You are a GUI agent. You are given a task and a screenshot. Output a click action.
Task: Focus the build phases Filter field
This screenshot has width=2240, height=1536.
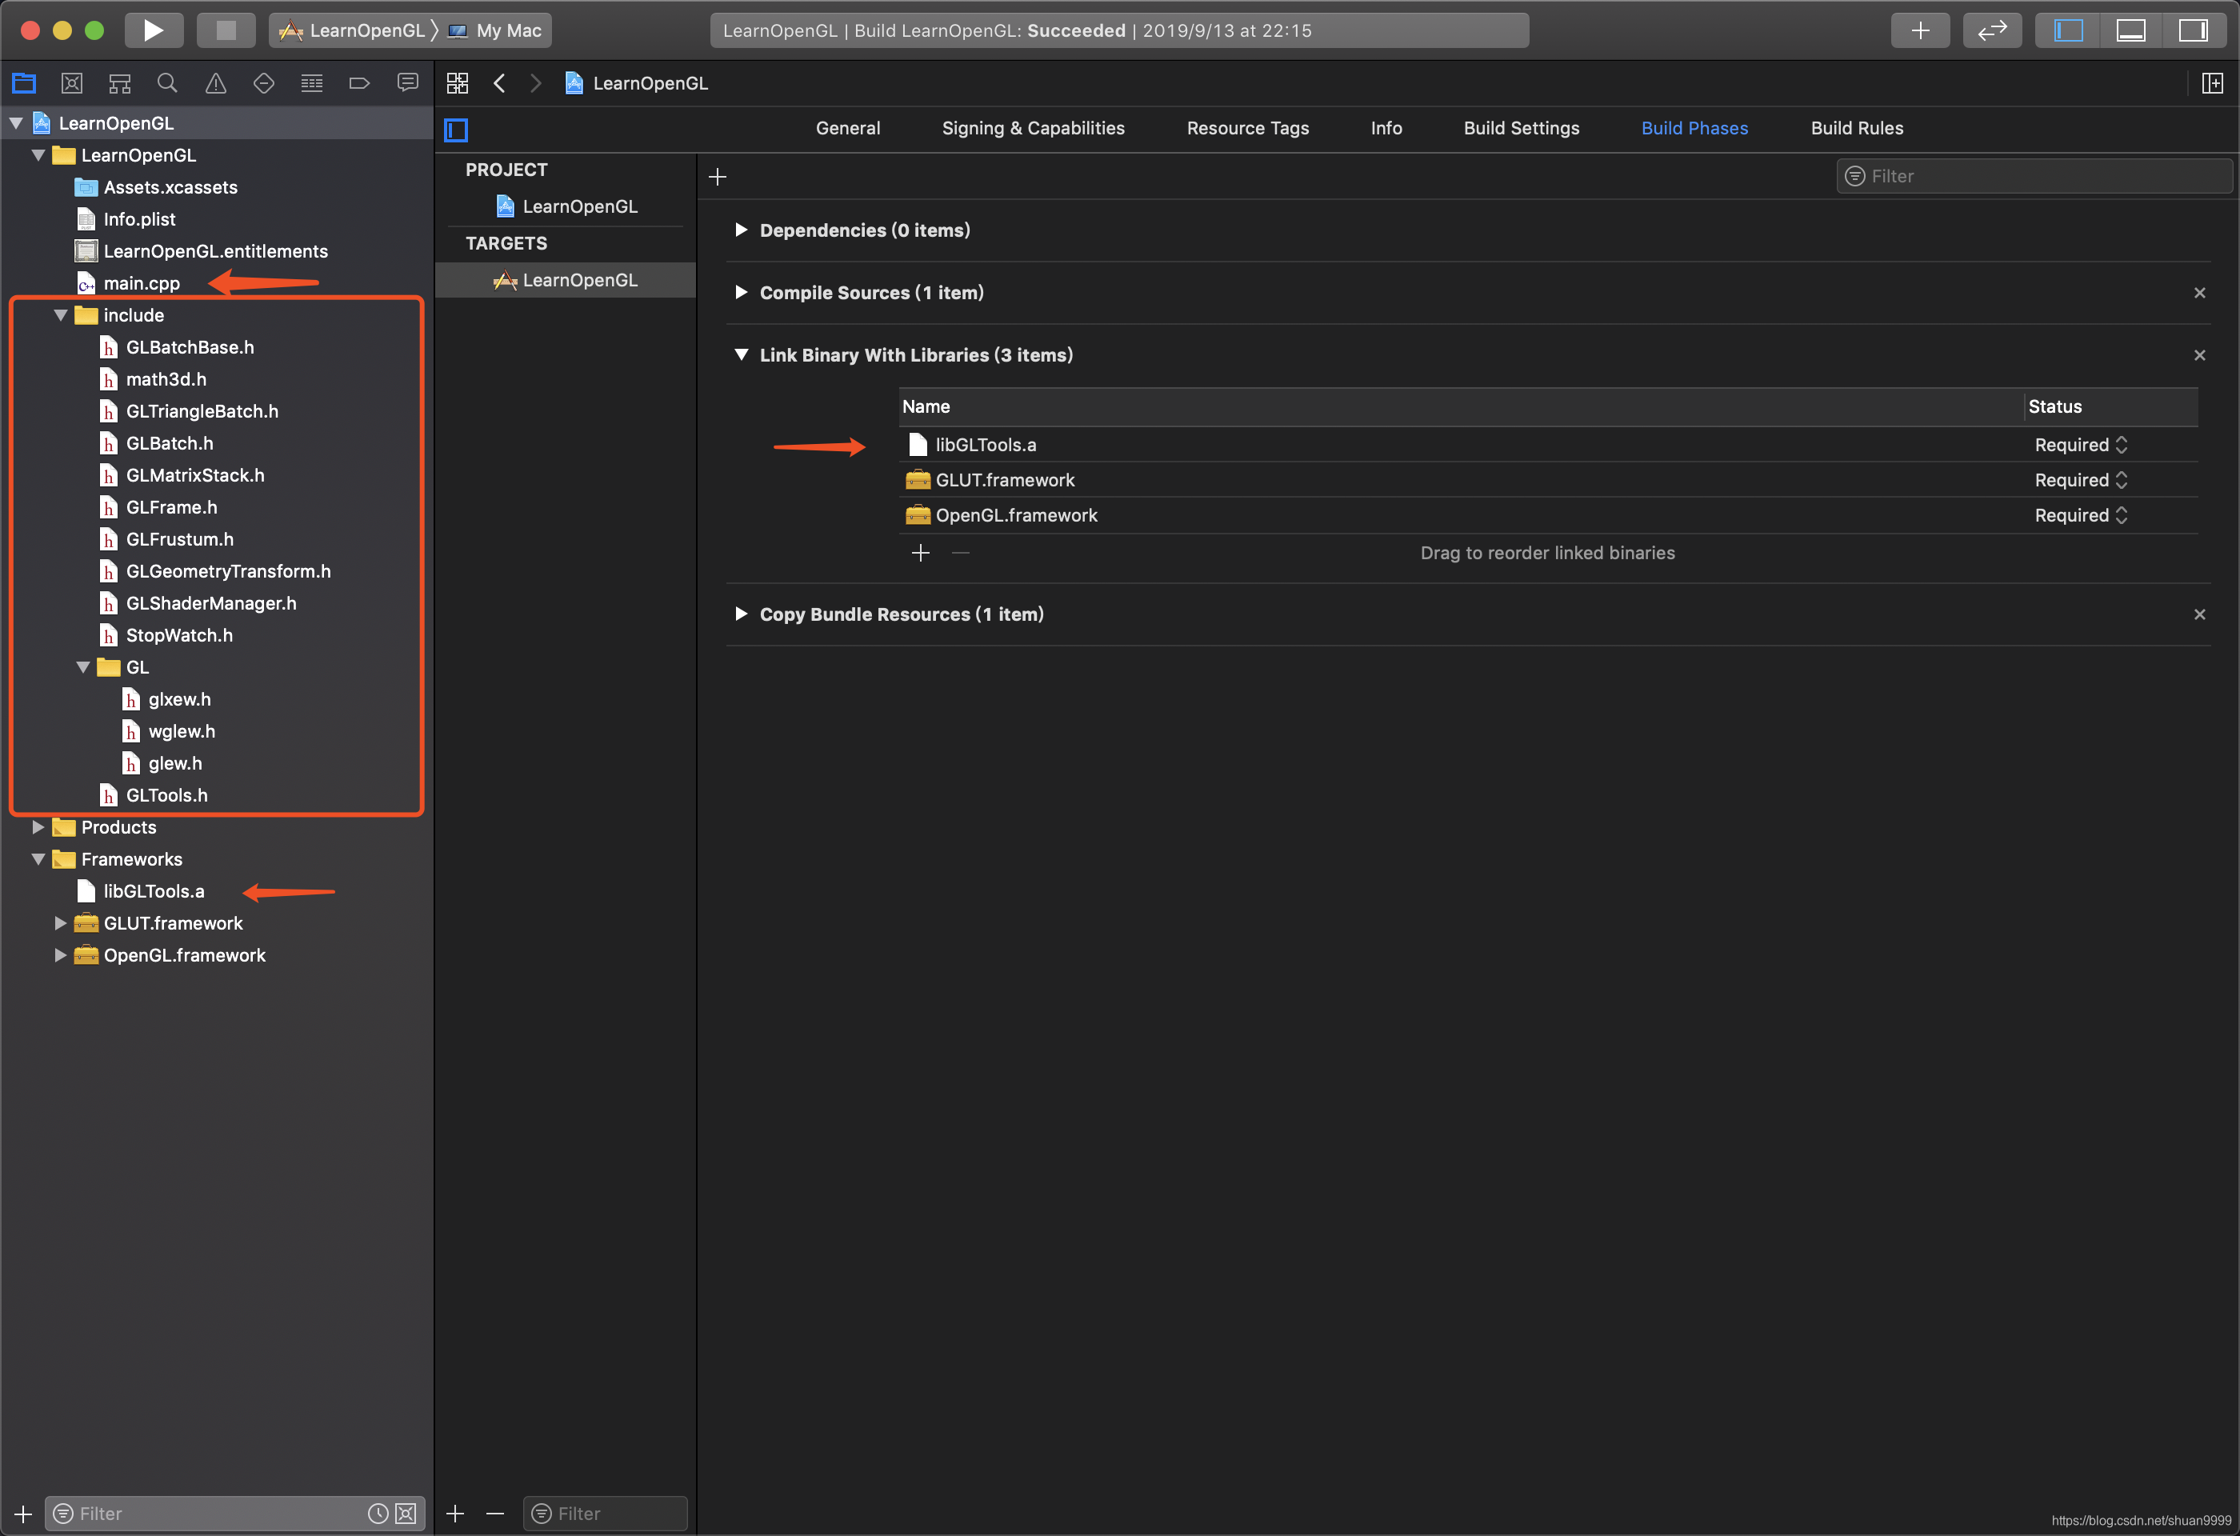tap(2034, 176)
